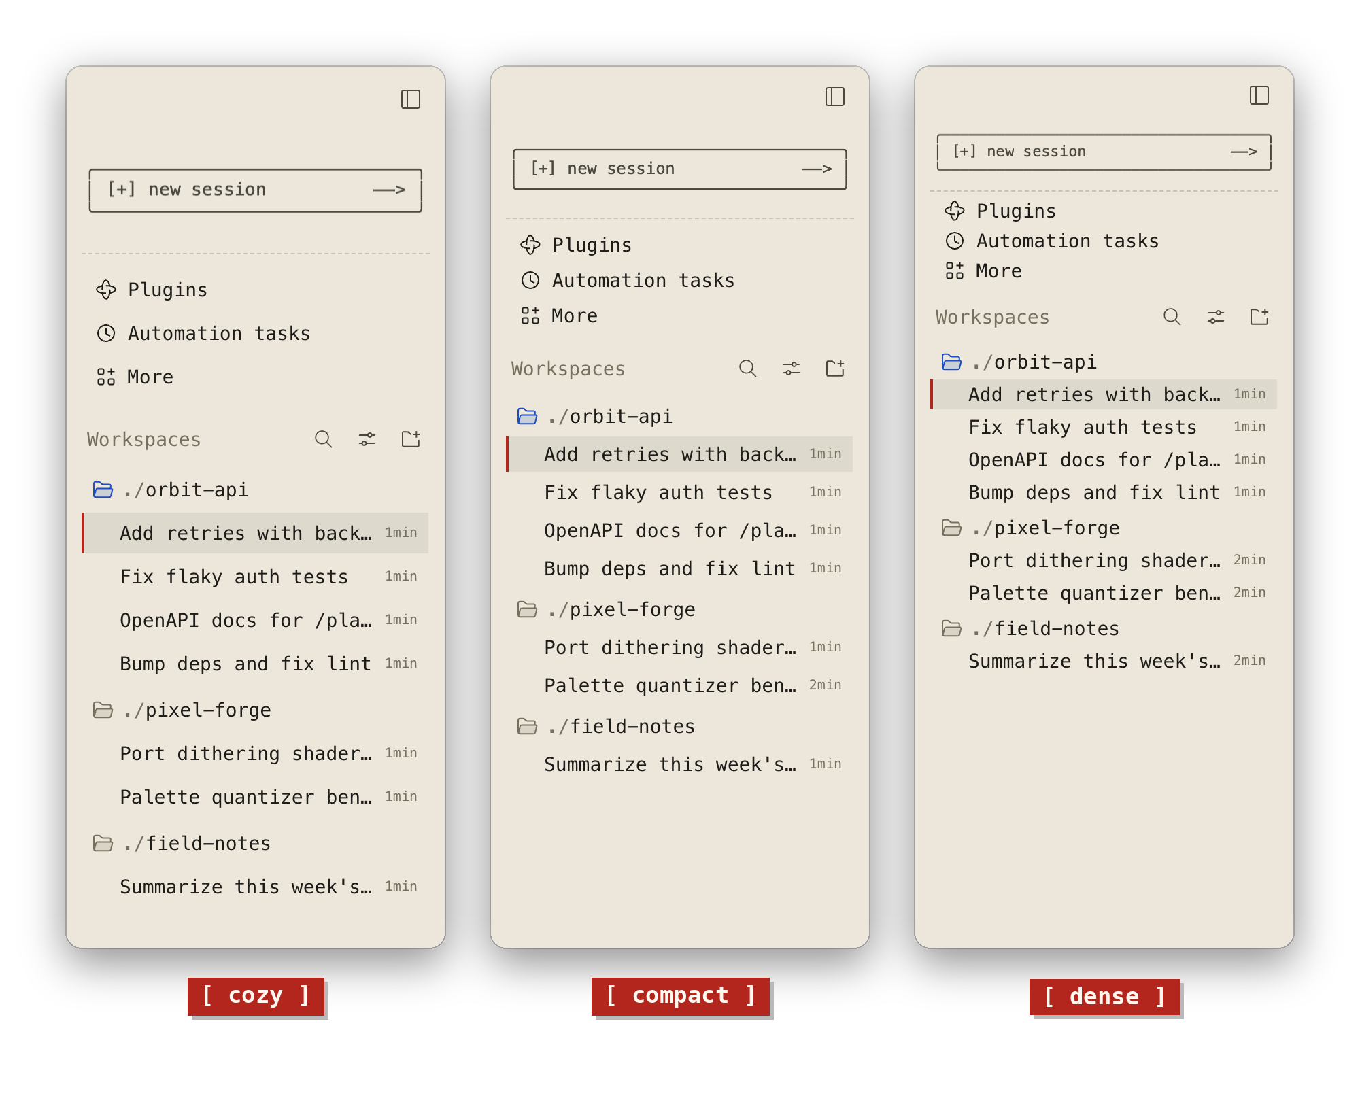Viewport: 1360px width, 1096px height.
Task: Toggle sidebar icon in dense panel
Action: [x=1259, y=95]
